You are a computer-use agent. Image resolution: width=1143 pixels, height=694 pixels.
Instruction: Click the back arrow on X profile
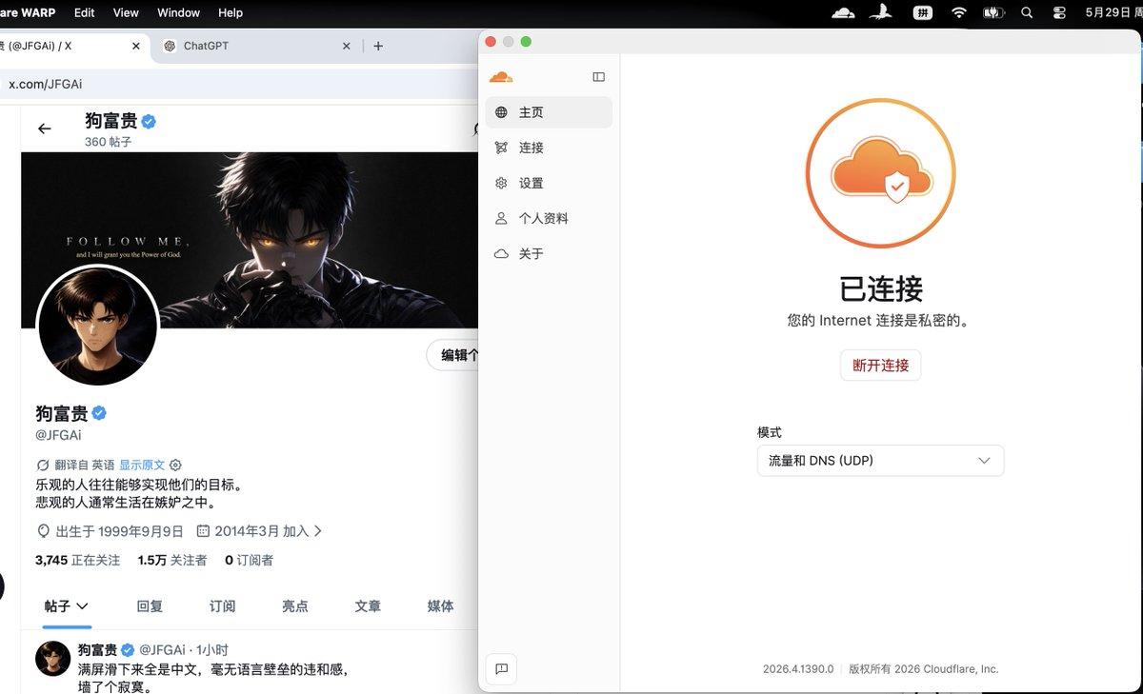click(x=45, y=129)
